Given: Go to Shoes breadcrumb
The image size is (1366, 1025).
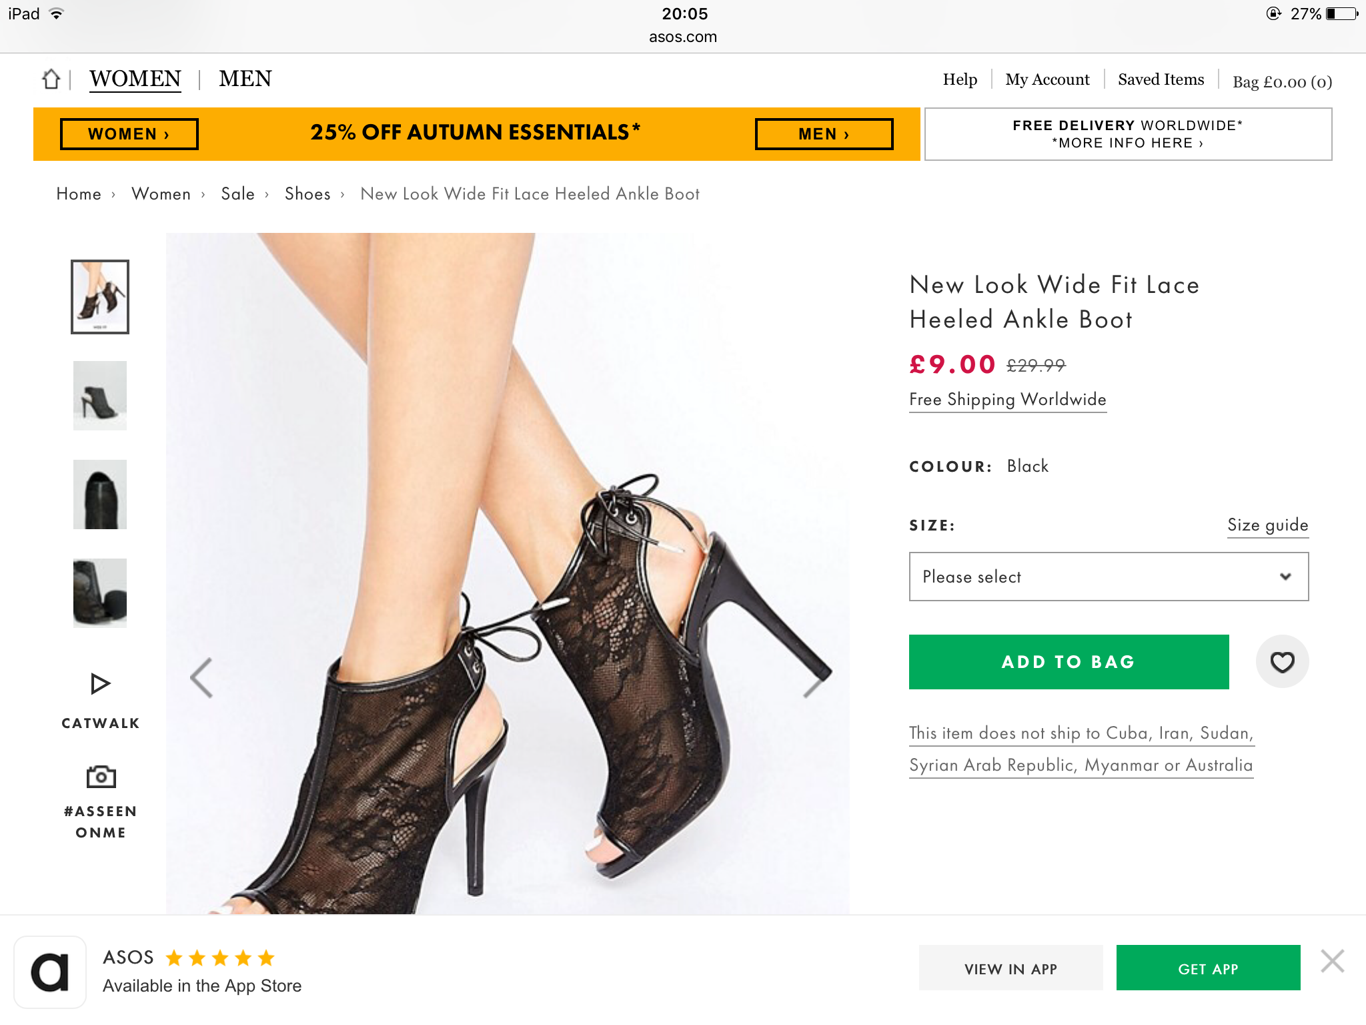Looking at the screenshot, I should 307,194.
